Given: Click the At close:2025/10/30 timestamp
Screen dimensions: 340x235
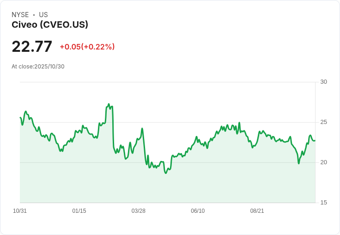Looking at the screenshot, I should [38, 67].
